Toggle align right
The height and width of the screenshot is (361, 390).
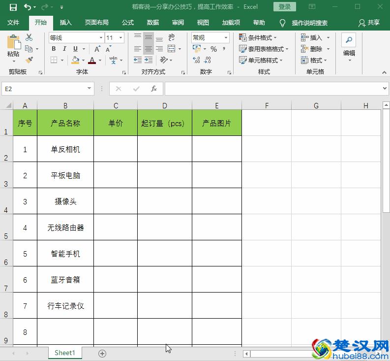tap(159, 49)
